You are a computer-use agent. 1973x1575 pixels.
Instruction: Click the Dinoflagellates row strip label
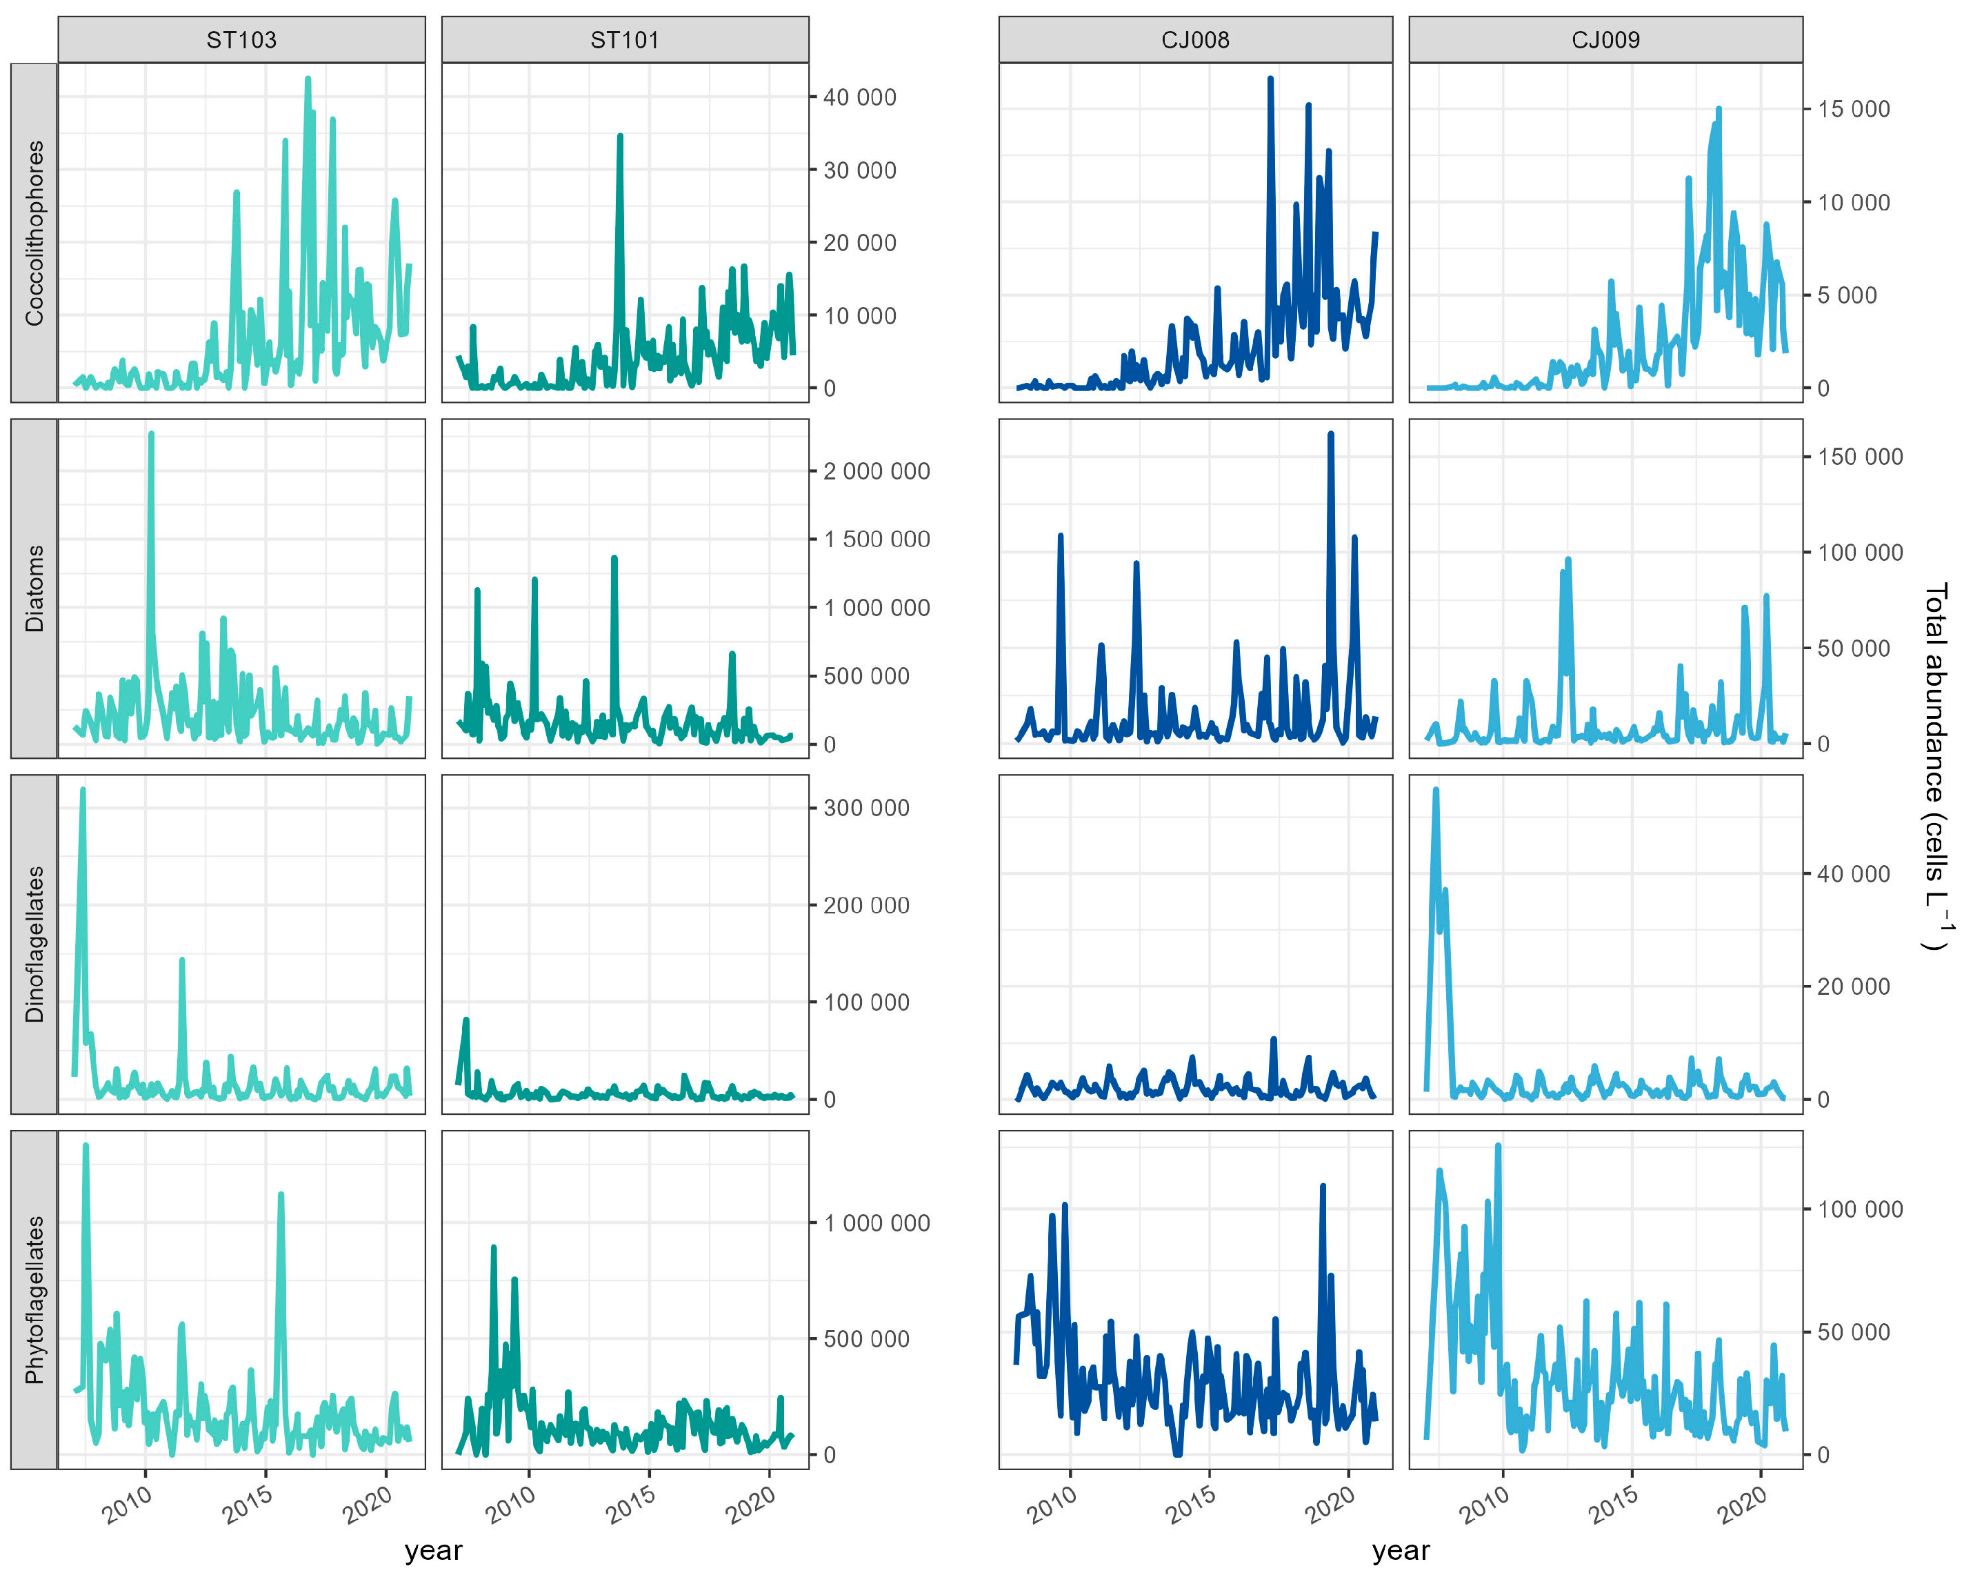click(34, 944)
